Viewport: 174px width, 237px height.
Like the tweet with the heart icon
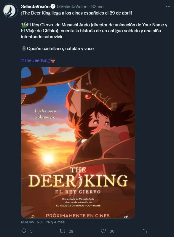[103, 231]
